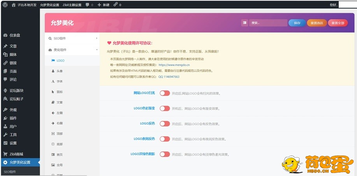The height and width of the screenshot is (176, 357).
Task: Open 左侧 settings tab
Action: 72,113
